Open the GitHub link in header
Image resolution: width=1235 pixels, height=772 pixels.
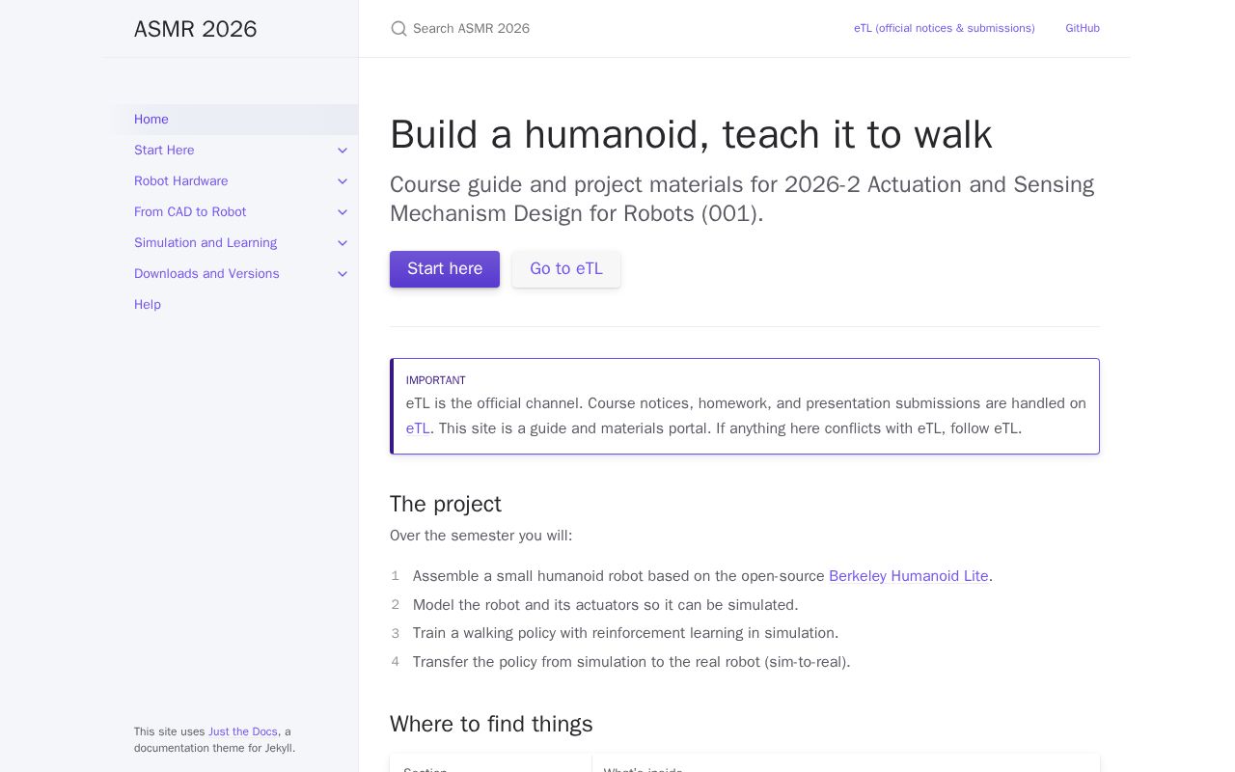coord(1083,29)
